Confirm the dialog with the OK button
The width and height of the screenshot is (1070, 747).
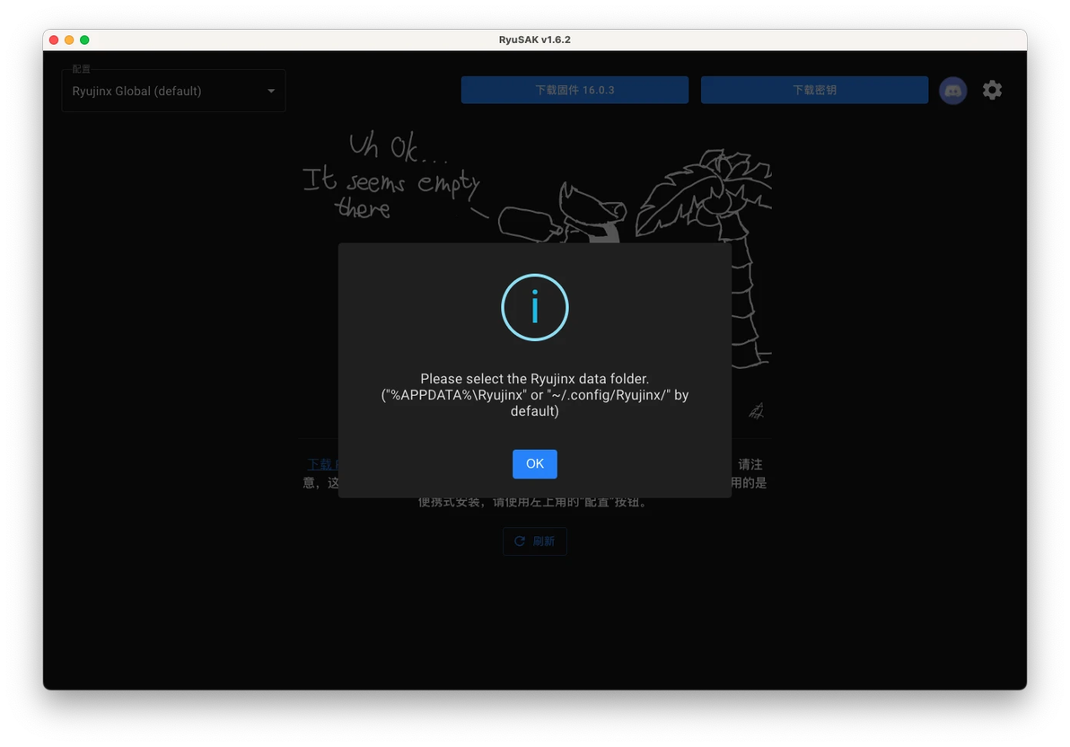pyautogui.click(x=534, y=463)
